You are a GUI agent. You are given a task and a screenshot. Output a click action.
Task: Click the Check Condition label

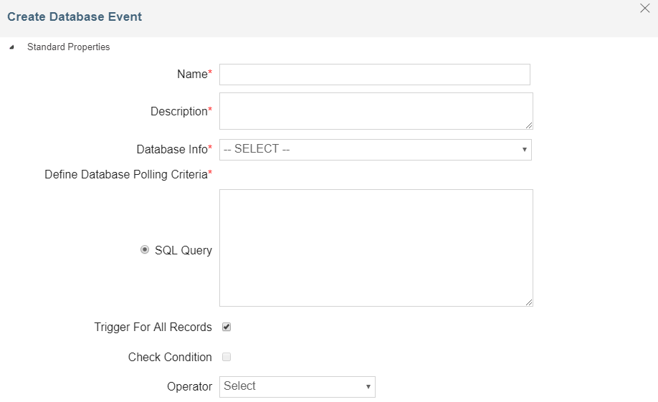point(170,357)
